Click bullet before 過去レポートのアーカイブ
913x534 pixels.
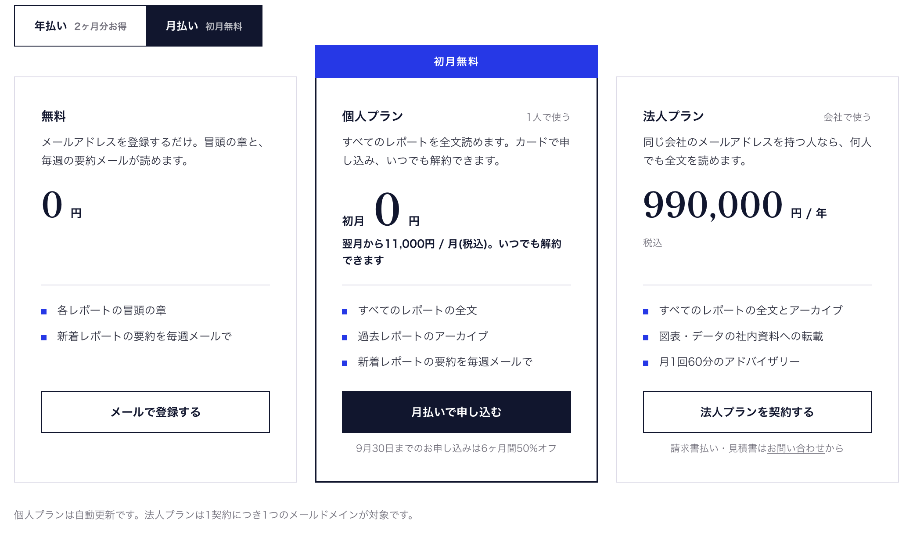pyautogui.click(x=345, y=338)
